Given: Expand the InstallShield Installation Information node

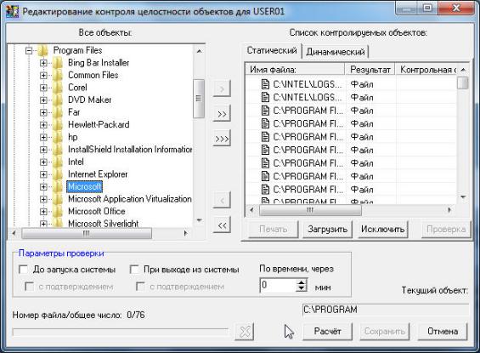Looking at the screenshot, I should click(x=43, y=150).
